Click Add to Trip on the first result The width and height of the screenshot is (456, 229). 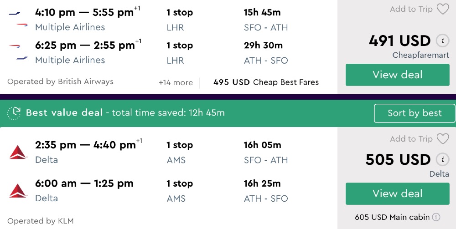pyautogui.click(x=411, y=9)
